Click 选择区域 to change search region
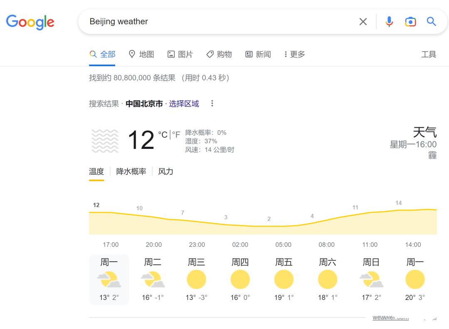The height and width of the screenshot is (329, 449). pyautogui.click(x=184, y=103)
